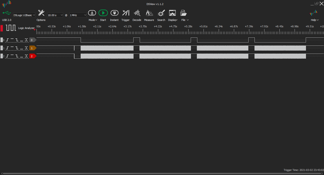Open the 1 MHz sample rate dropdown

[x=78, y=15]
